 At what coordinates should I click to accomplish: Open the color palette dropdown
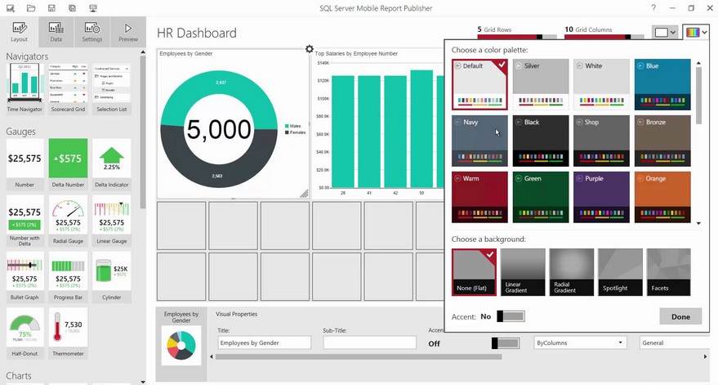pos(696,32)
